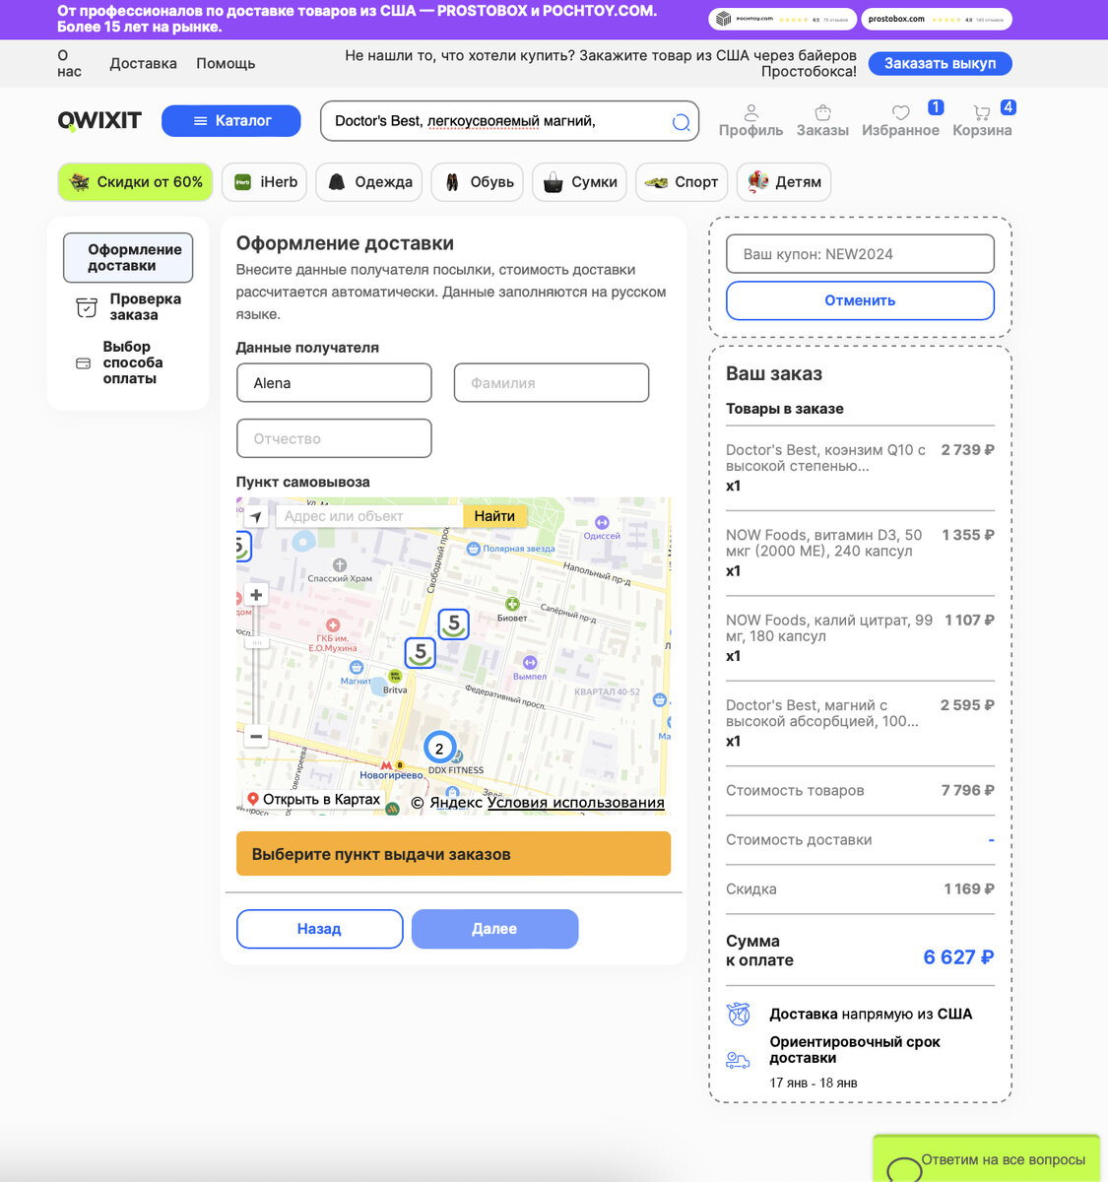Click the search magnifier icon

click(x=681, y=122)
